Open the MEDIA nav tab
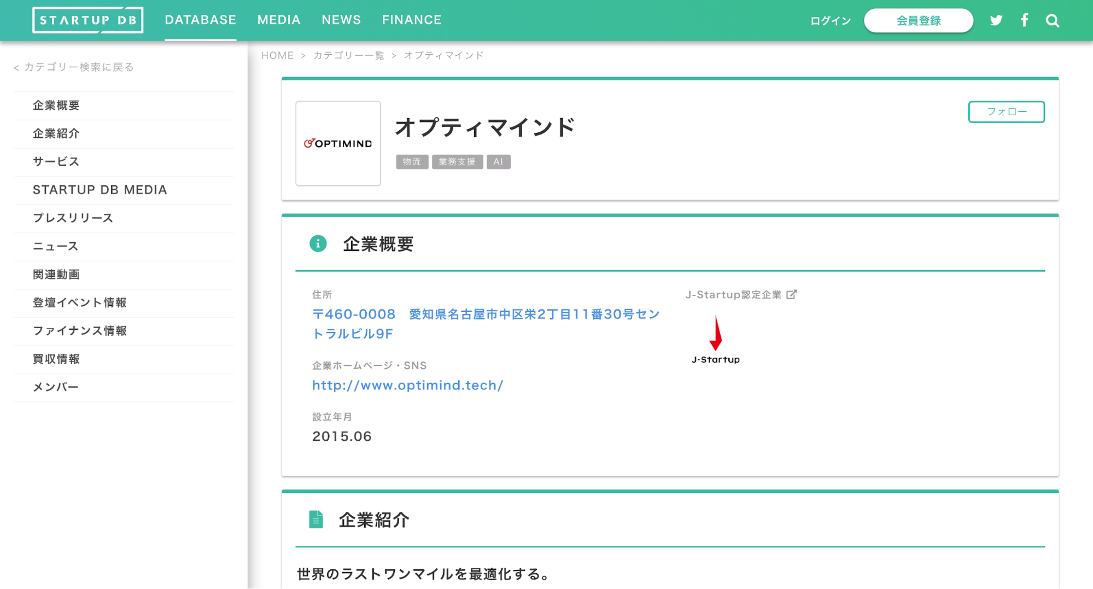Image resolution: width=1093 pixels, height=589 pixels. tap(279, 20)
